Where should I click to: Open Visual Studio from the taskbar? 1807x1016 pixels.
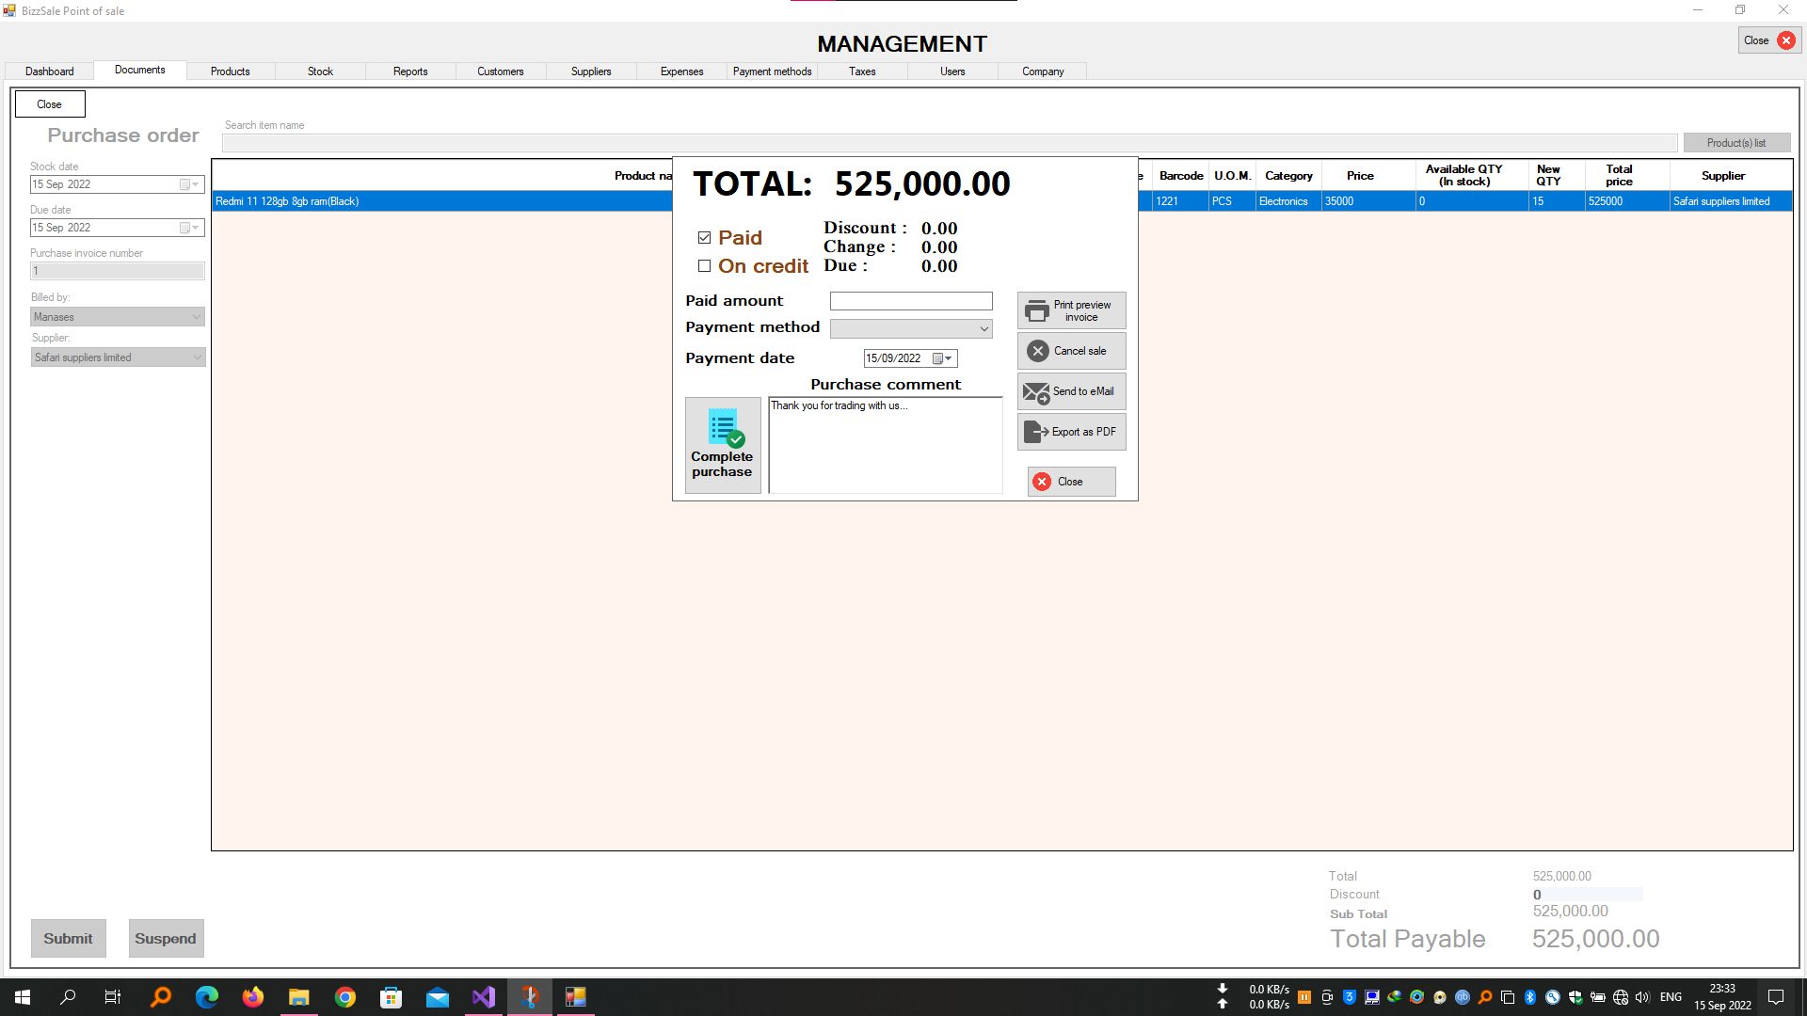[x=484, y=997]
